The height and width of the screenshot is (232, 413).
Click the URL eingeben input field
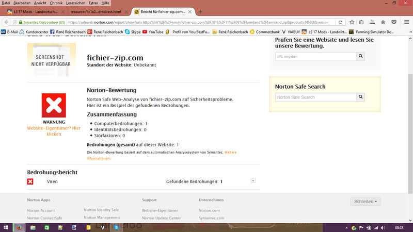(x=316, y=56)
